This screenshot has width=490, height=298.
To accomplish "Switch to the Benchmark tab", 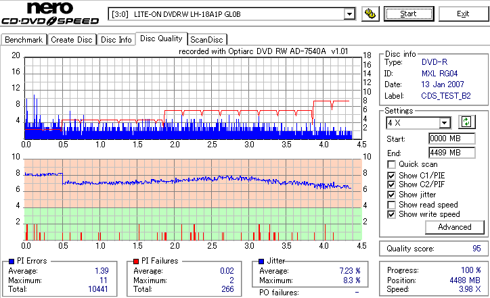I will tap(24, 40).
